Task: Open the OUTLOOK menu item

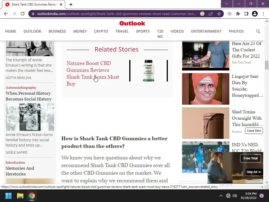Action: [32, 31]
